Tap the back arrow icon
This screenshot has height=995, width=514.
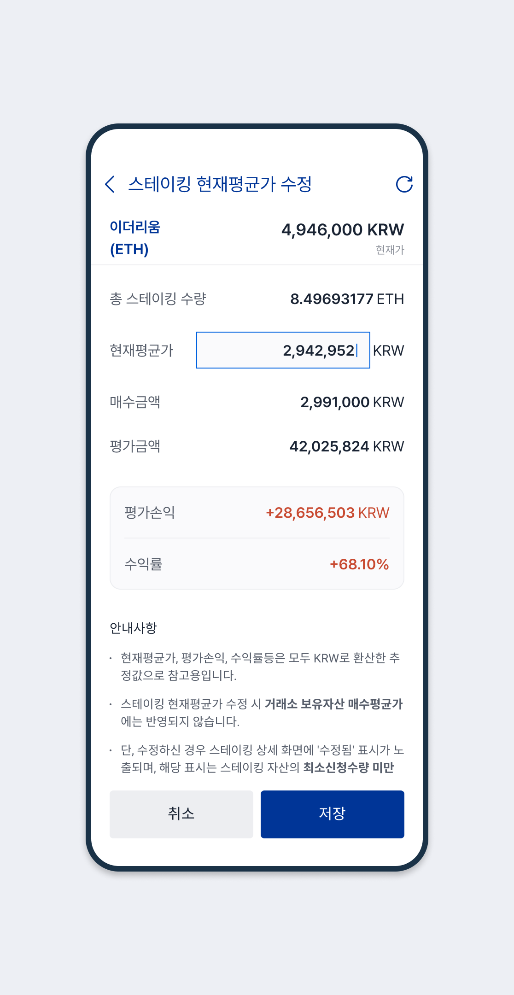110,184
